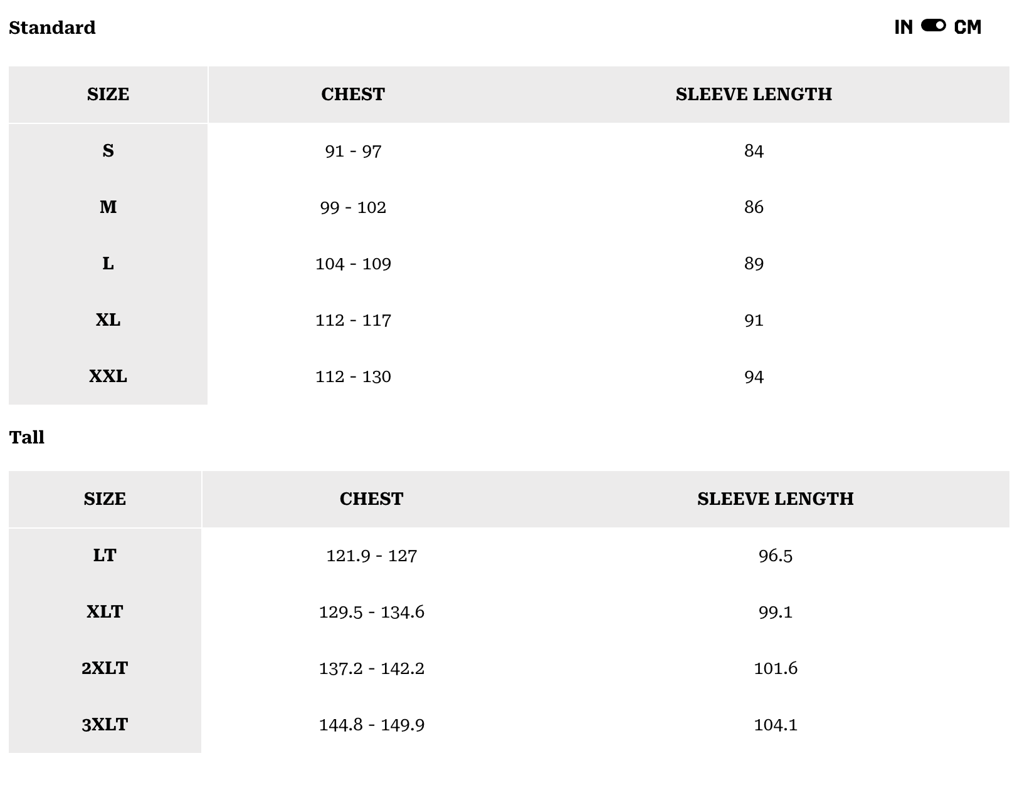Select the CHEST header in Tall table
Screen dimensions: 1022x793
tap(371, 499)
